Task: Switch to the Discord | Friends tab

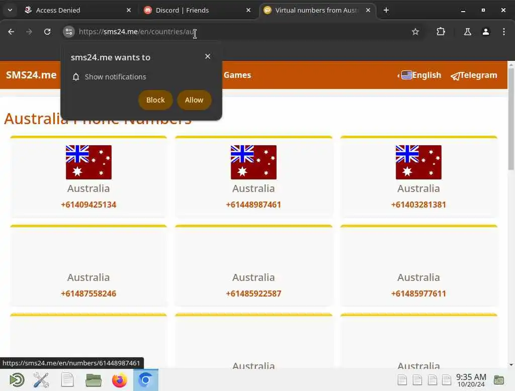Action: point(198,10)
